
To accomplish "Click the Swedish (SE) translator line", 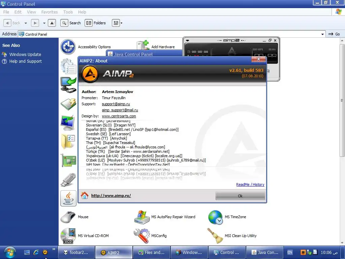I will pyautogui.click(x=108, y=134).
